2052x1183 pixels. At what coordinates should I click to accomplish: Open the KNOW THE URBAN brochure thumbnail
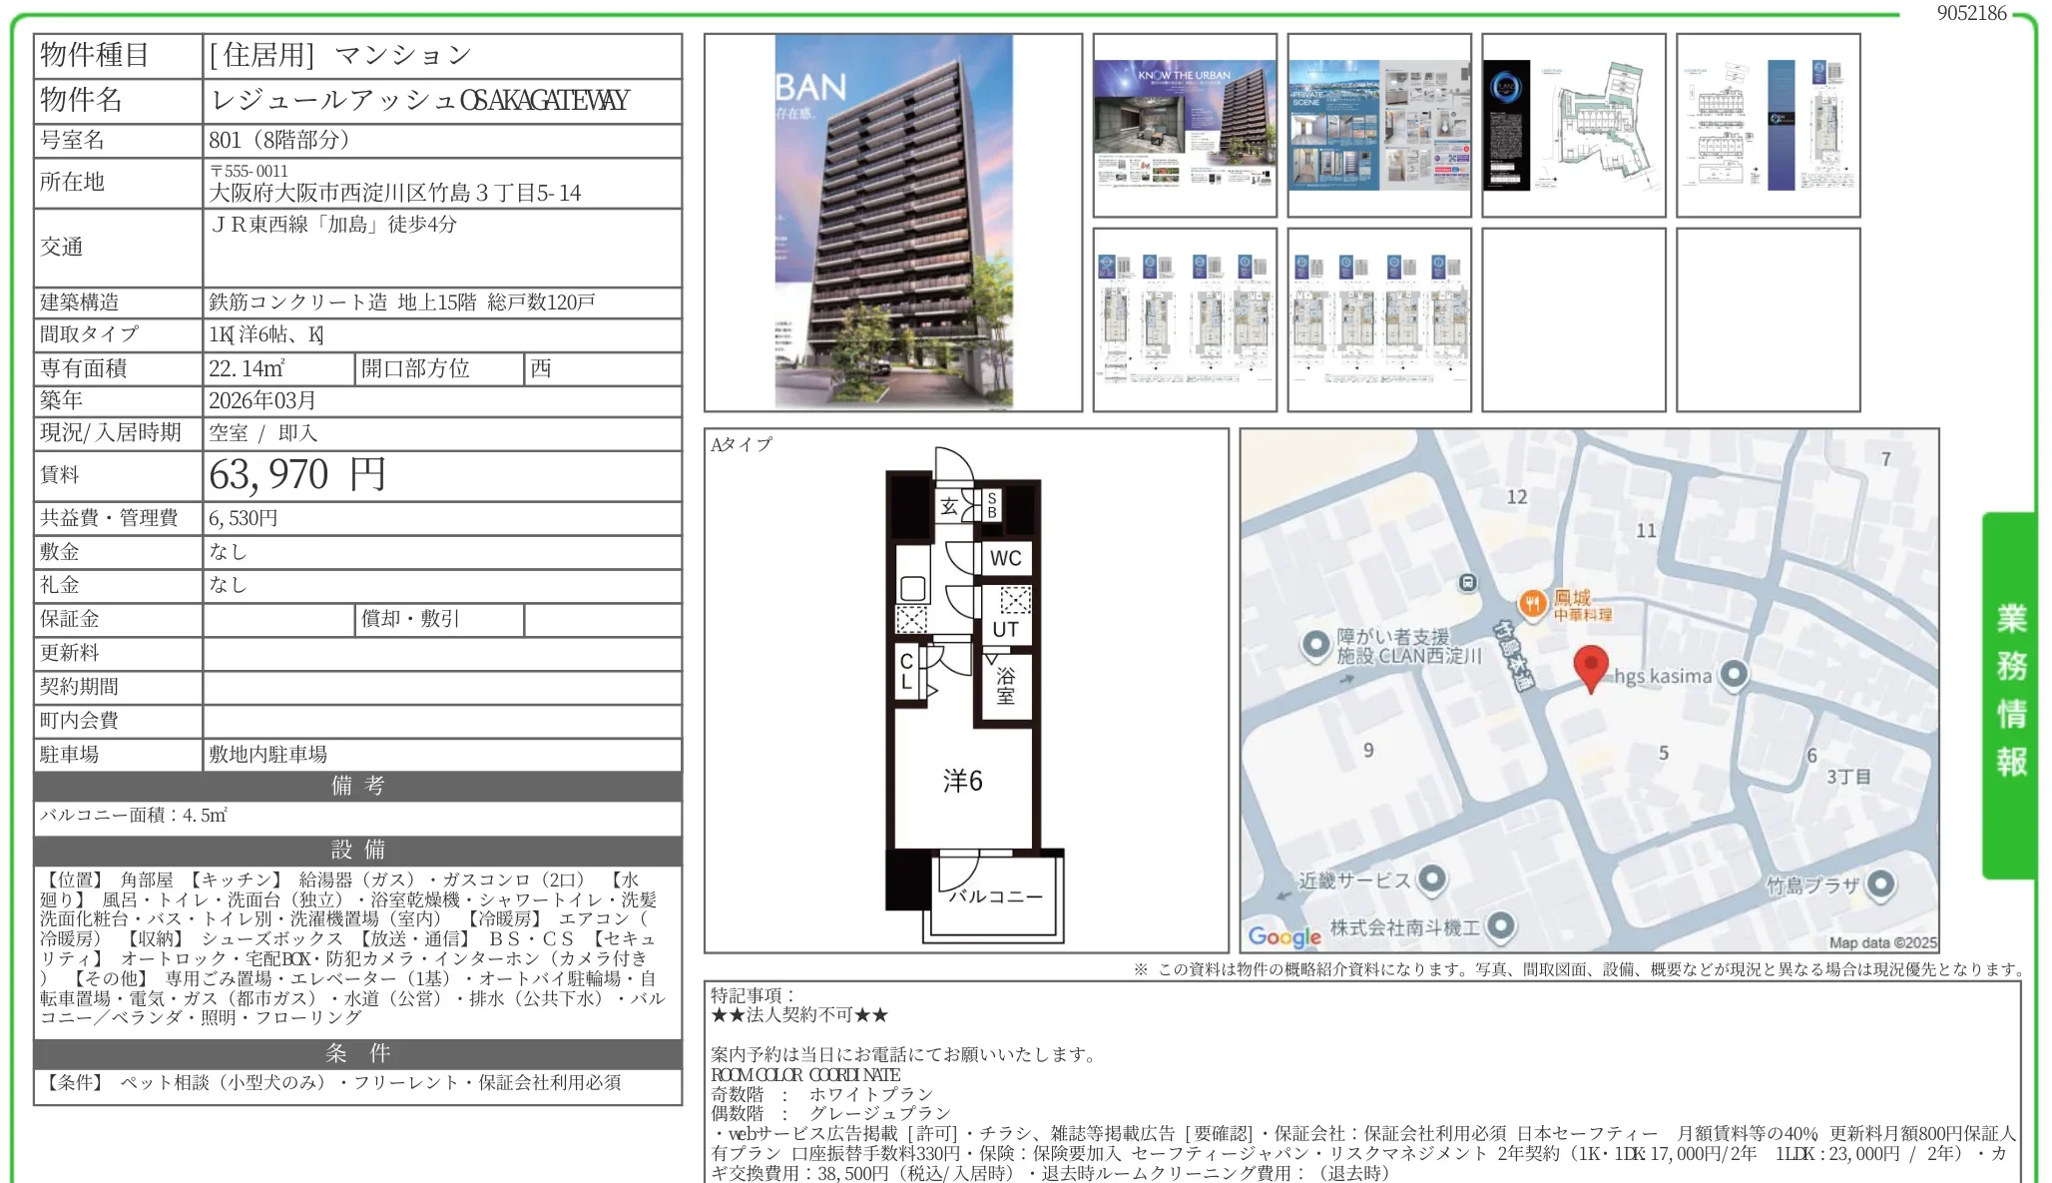pyautogui.click(x=1184, y=123)
